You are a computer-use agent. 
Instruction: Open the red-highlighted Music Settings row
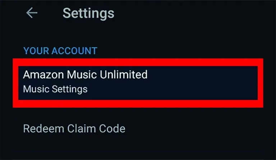click(138, 83)
